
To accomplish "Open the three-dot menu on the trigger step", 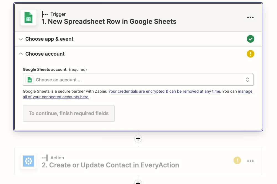I will (250, 17).
